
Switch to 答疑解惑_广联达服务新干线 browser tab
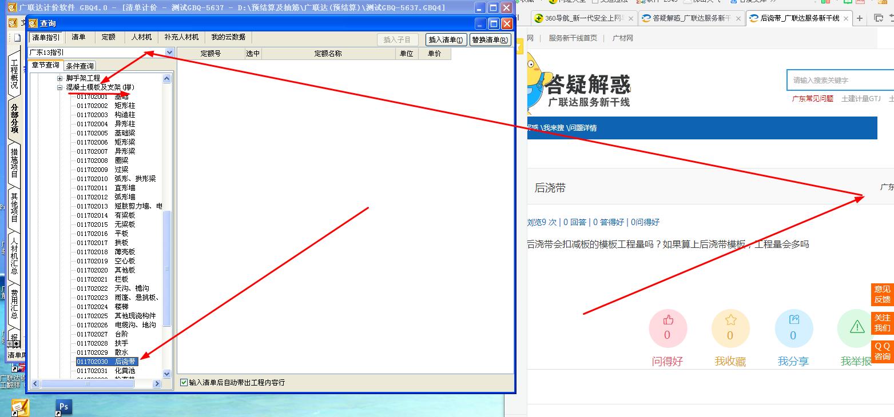click(692, 18)
